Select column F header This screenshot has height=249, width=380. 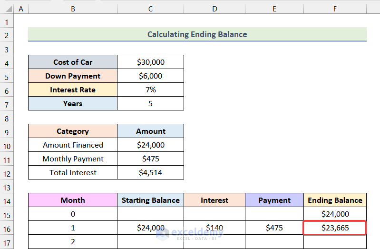pos(335,9)
